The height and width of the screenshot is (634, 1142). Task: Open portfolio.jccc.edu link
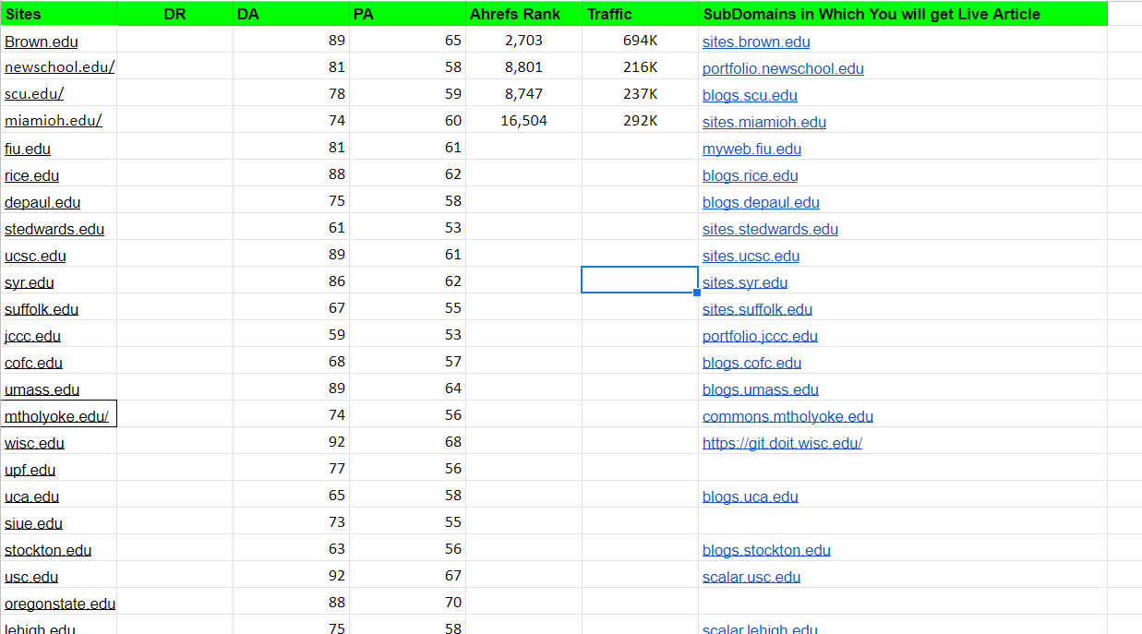tap(760, 336)
